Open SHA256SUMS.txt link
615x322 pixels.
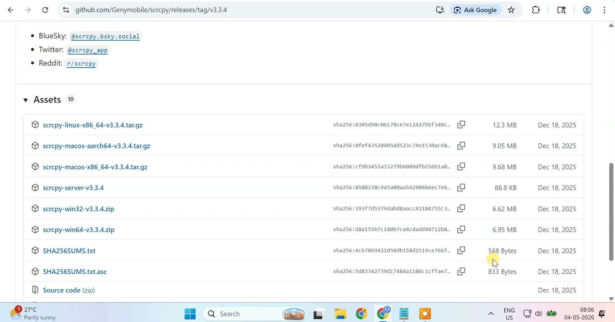(69, 251)
